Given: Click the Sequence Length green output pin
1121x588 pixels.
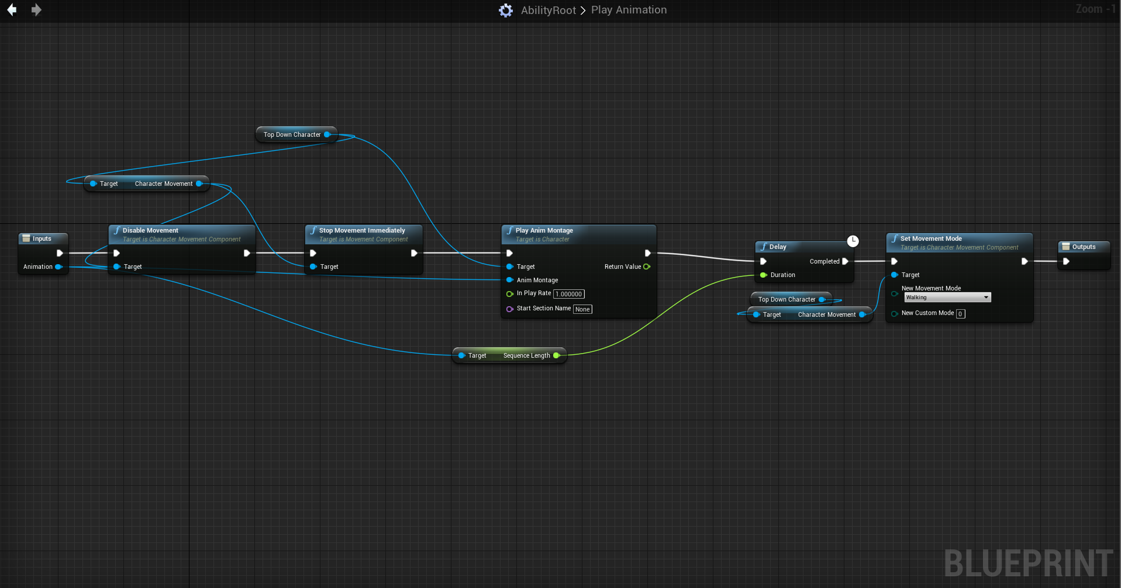Looking at the screenshot, I should pyautogui.click(x=556, y=355).
